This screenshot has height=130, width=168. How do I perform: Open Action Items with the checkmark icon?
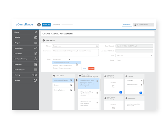tap(36, 48)
